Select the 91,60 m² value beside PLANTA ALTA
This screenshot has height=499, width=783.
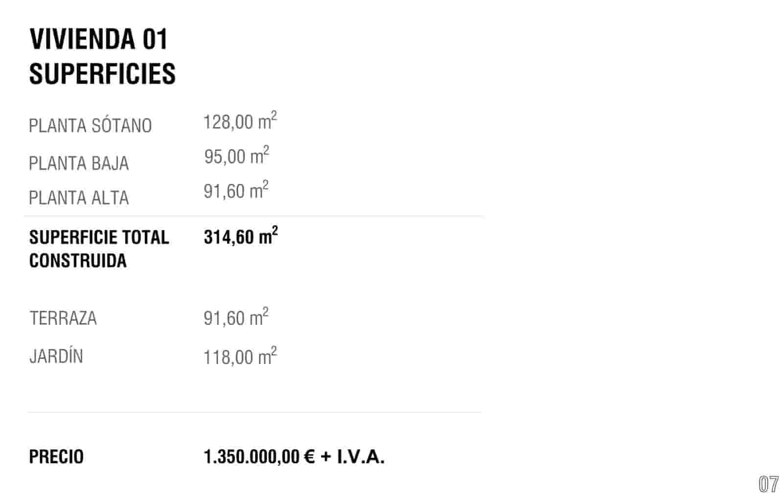point(236,191)
